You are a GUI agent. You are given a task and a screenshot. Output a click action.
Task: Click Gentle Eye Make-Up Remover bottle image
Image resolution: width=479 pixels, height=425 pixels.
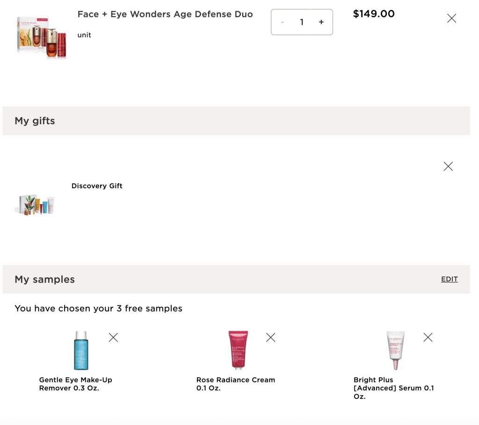coord(81,350)
